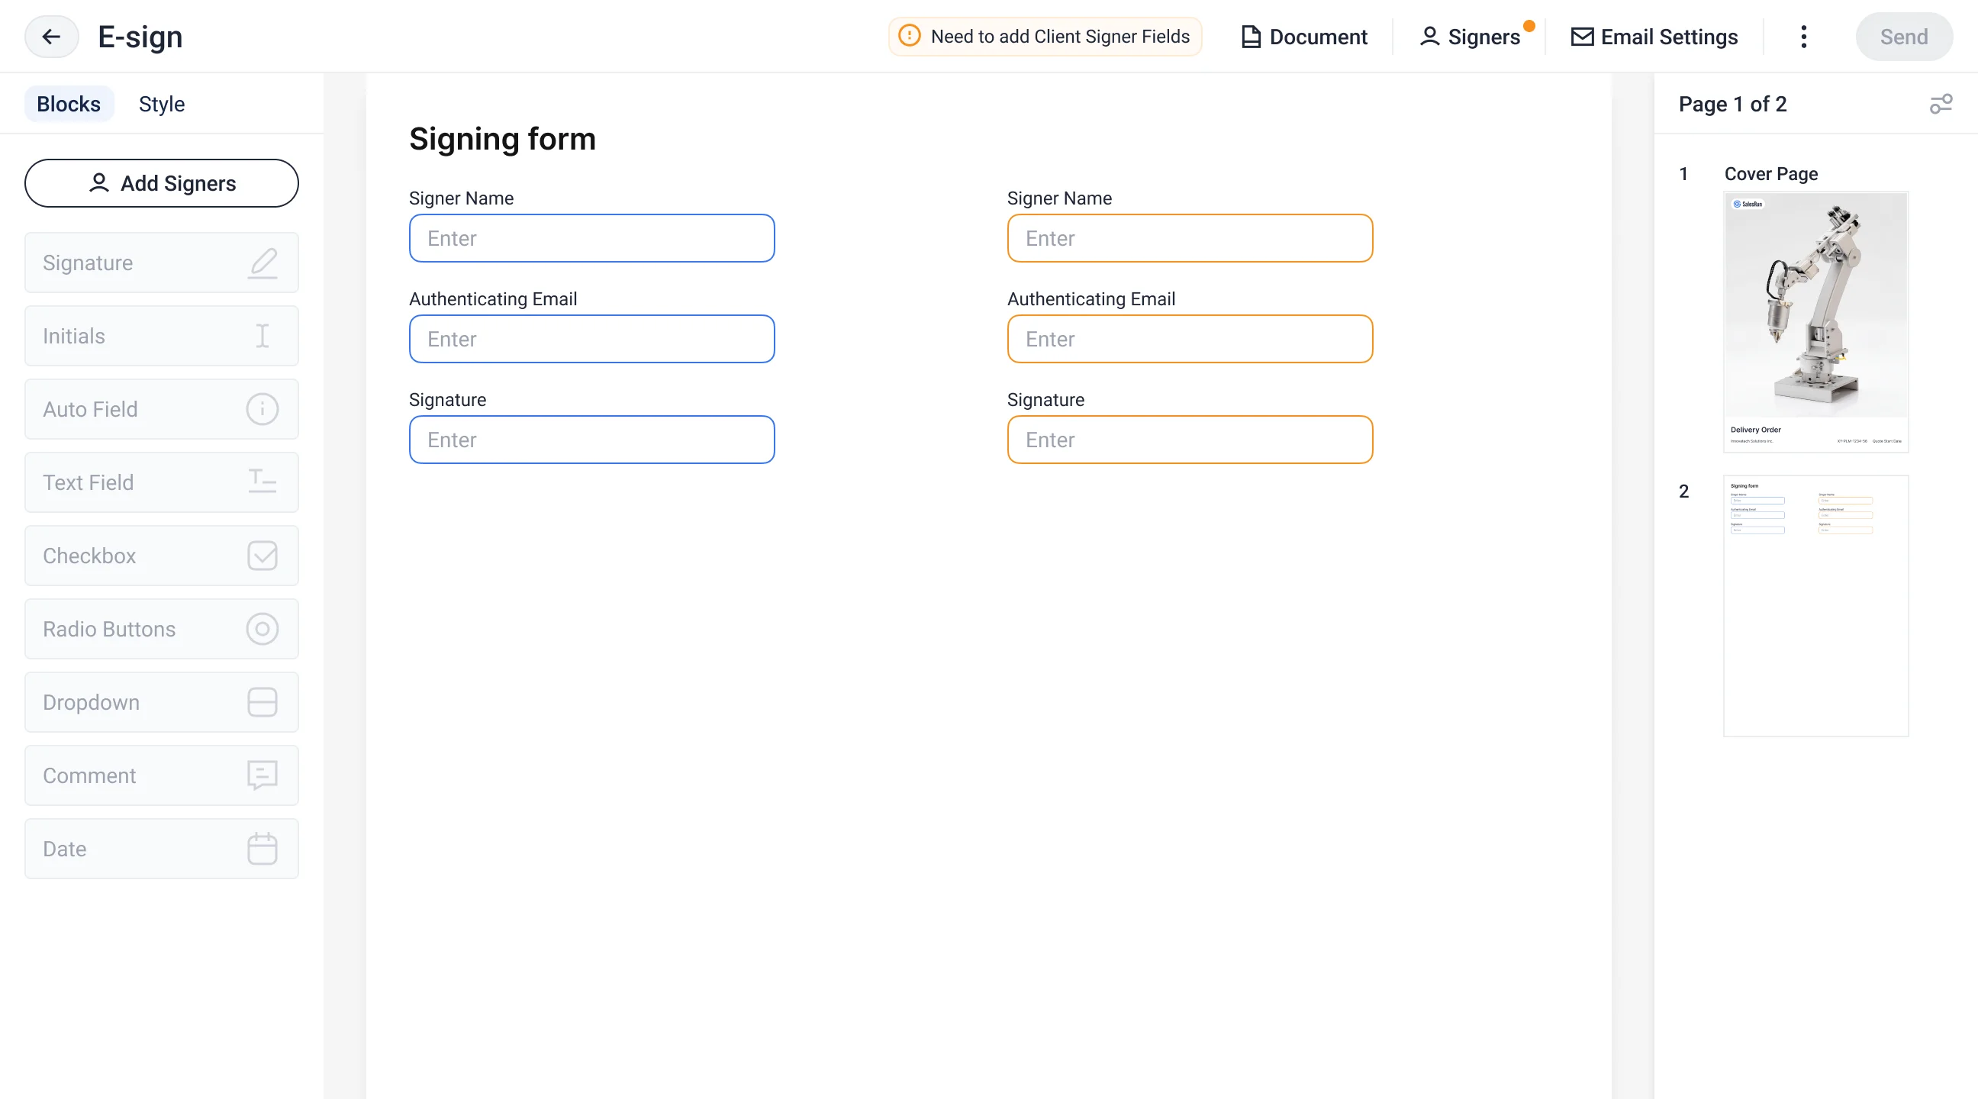Select the Signature block pen icon

click(x=262, y=263)
